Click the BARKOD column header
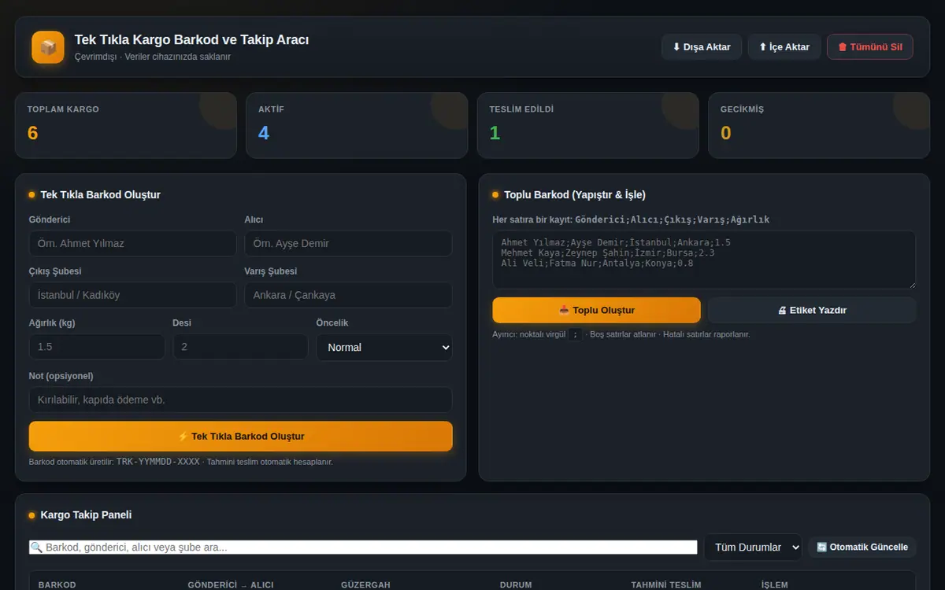Viewport: 945px width, 590px height. (x=57, y=585)
